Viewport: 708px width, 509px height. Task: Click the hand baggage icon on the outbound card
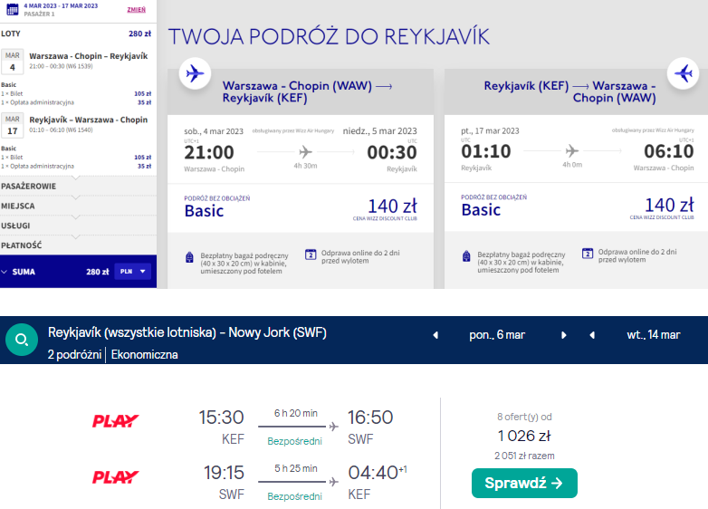pyautogui.click(x=189, y=257)
